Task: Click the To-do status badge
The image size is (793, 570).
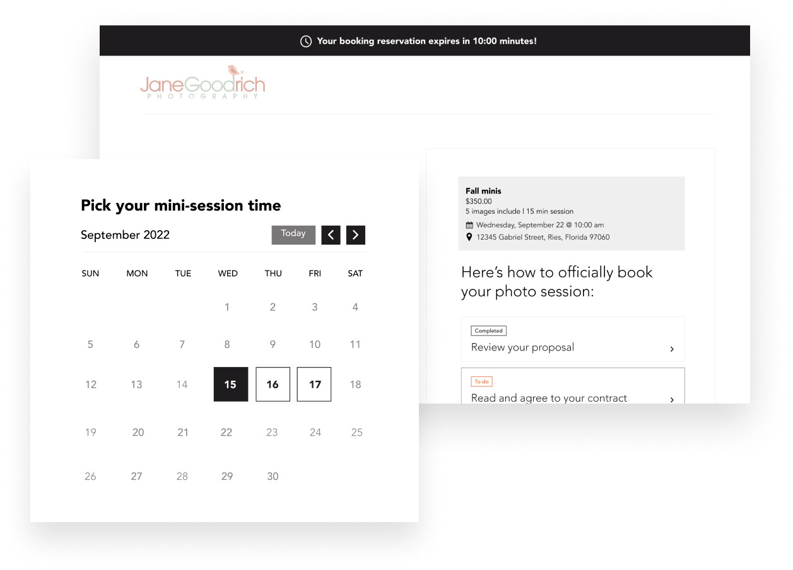Action: 481,381
